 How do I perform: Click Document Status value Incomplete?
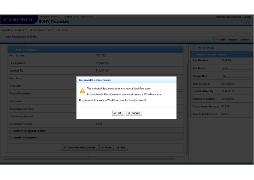tap(228, 99)
